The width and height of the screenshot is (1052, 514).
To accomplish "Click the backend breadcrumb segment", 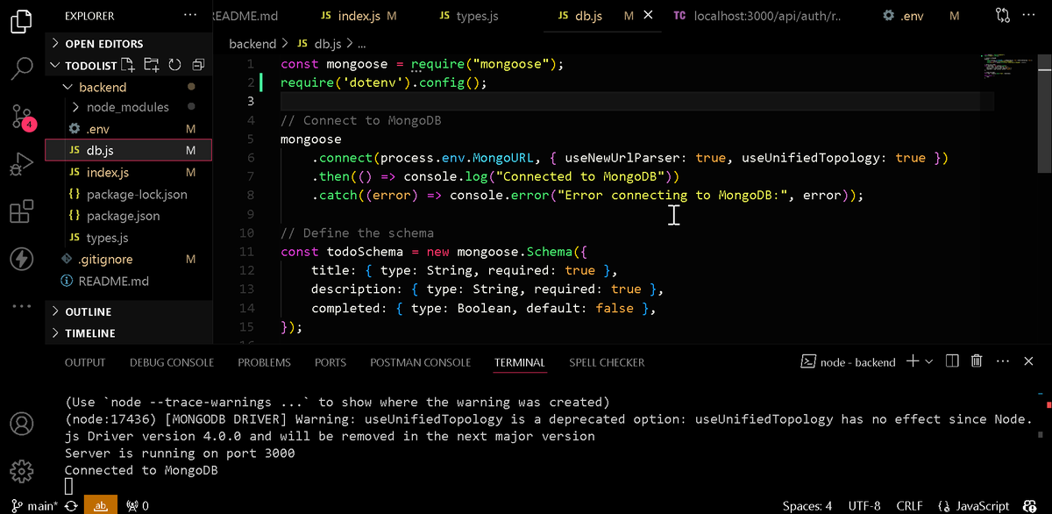I will pos(252,44).
